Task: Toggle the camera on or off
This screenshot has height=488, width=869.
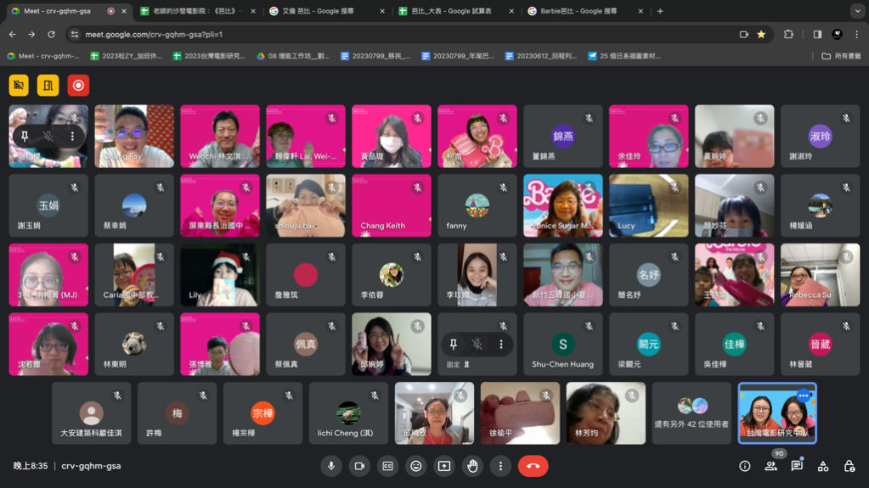Action: 359,466
